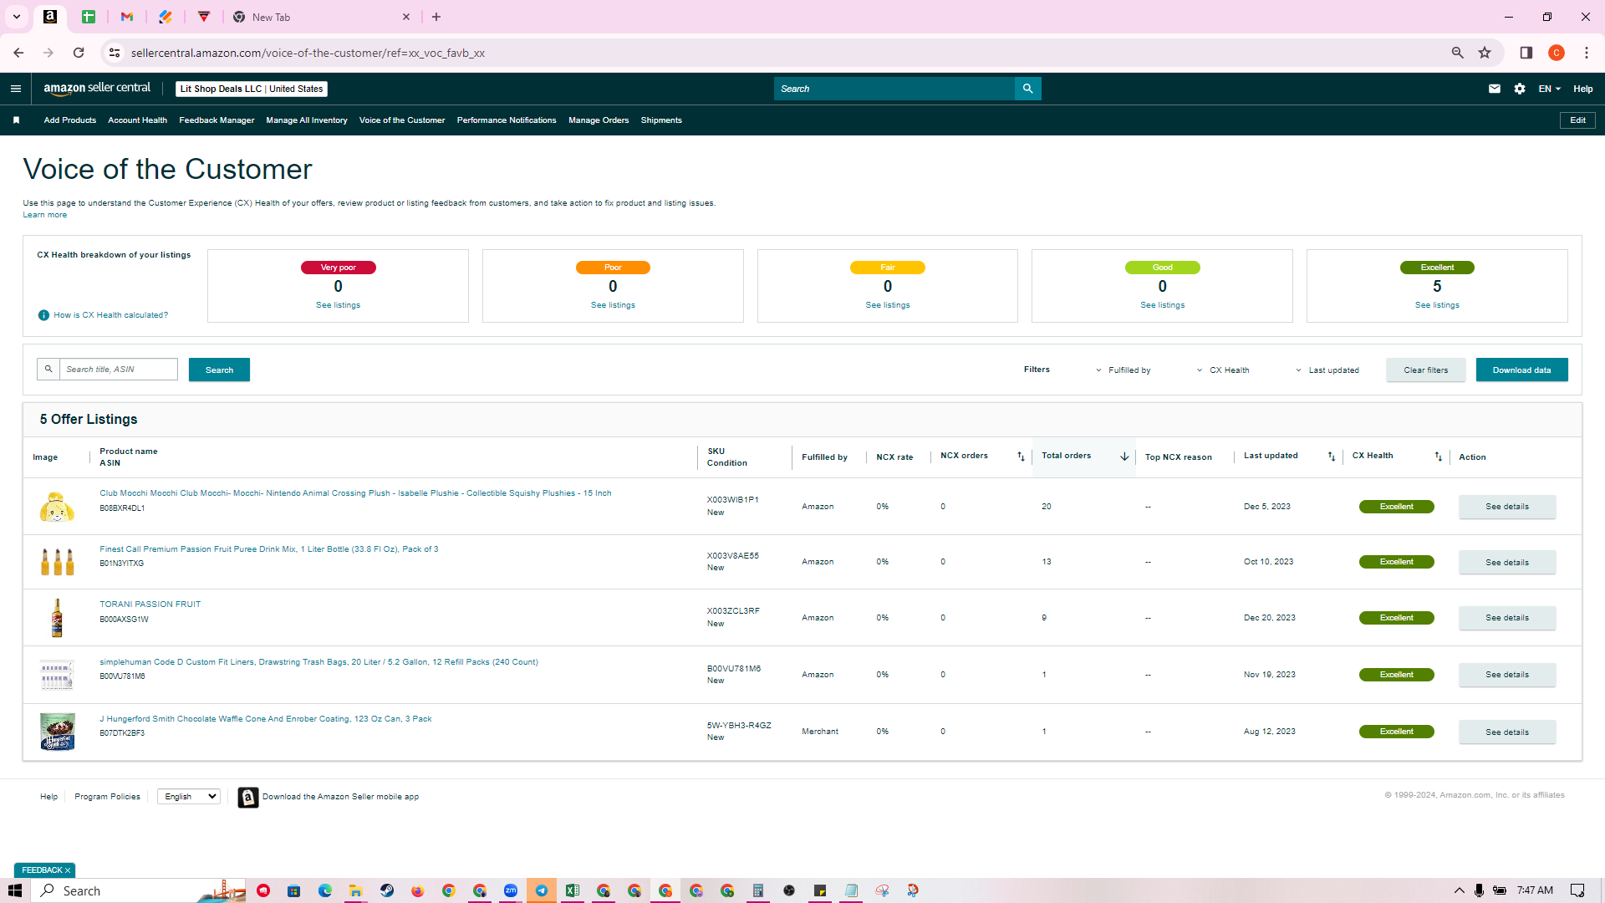Click the Help link in header
Screen dimensions: 1605x903
pos(1583,89)
